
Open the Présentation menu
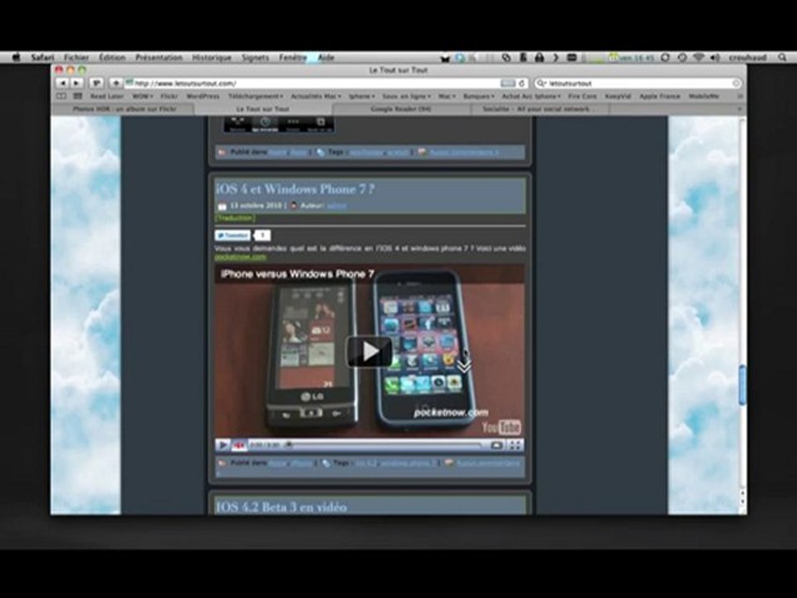159,57
